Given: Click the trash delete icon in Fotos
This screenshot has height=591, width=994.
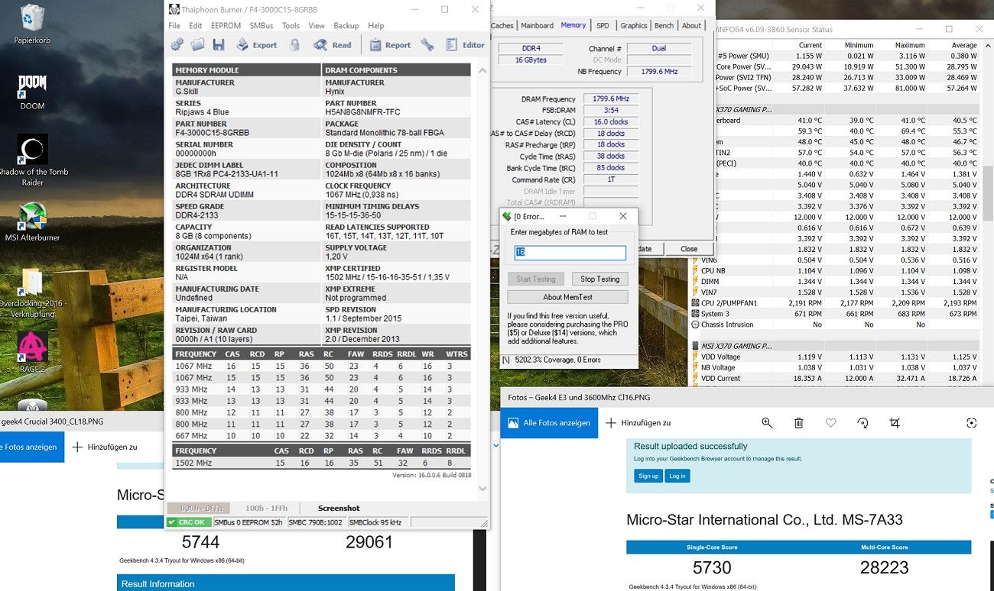Looking at the screenshot, I should 798,423.
